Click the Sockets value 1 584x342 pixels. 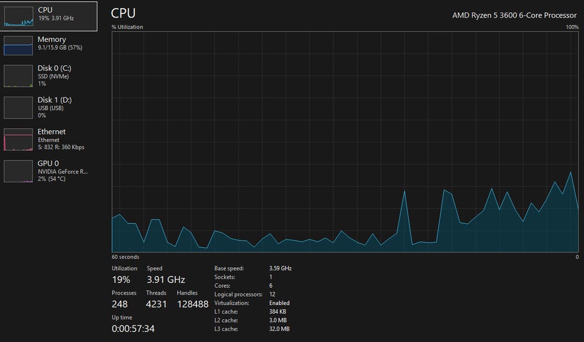point(271,277)
